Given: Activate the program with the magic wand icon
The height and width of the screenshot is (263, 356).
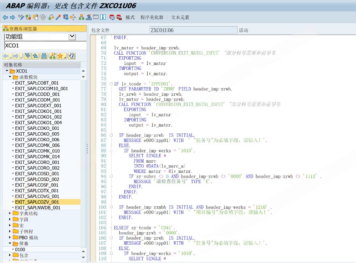Looking at the screenshot, I should [58, 17].
